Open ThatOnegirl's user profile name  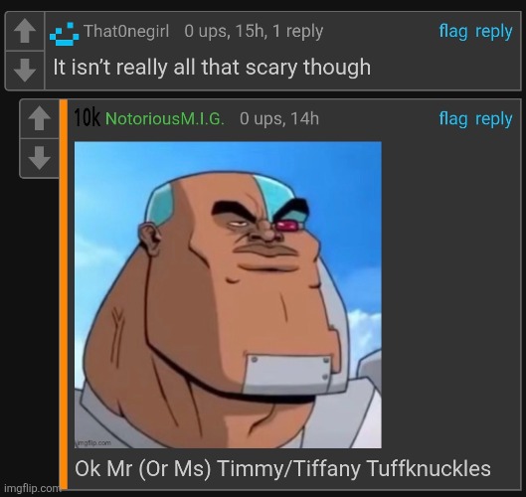click(x=126, y=31)
